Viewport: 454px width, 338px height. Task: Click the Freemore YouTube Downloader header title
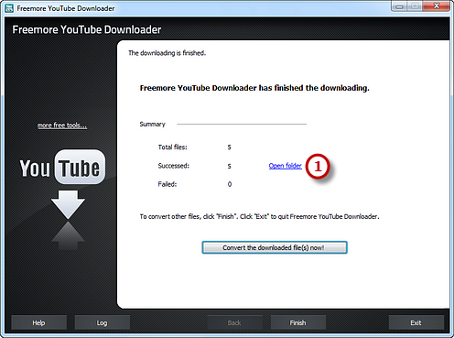click(87, 29)
